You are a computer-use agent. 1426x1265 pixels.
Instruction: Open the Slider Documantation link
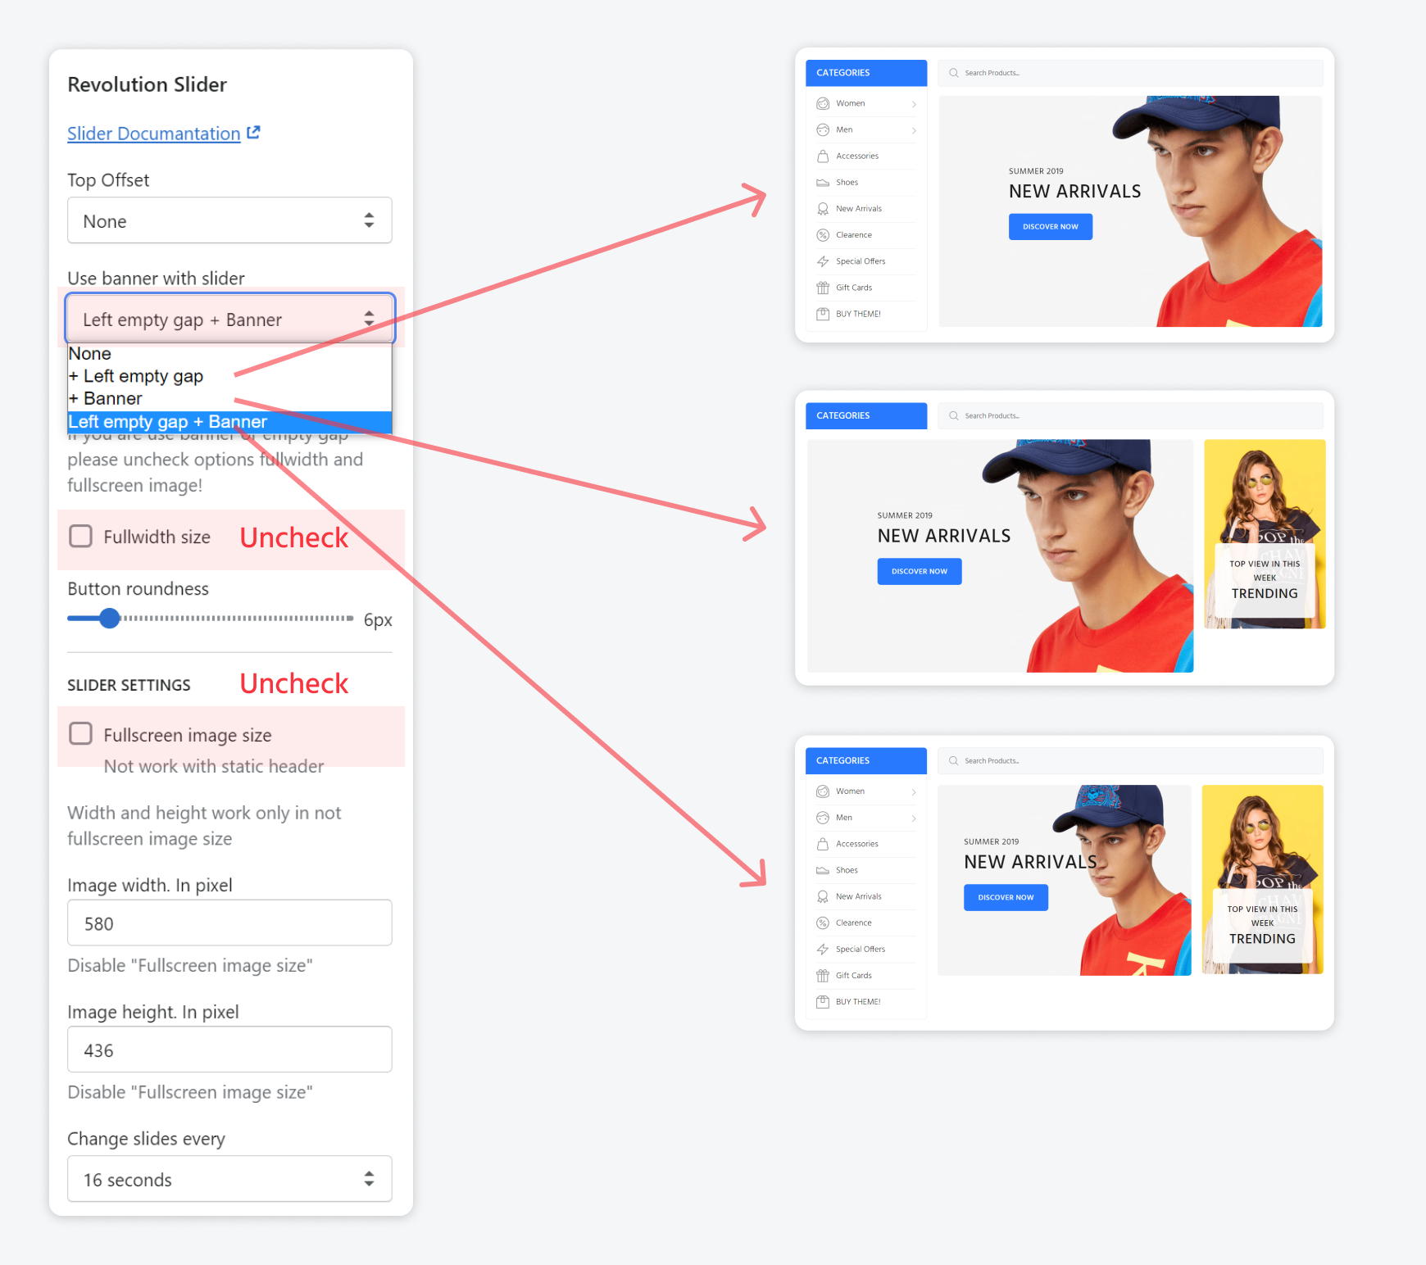coord(153,134)
